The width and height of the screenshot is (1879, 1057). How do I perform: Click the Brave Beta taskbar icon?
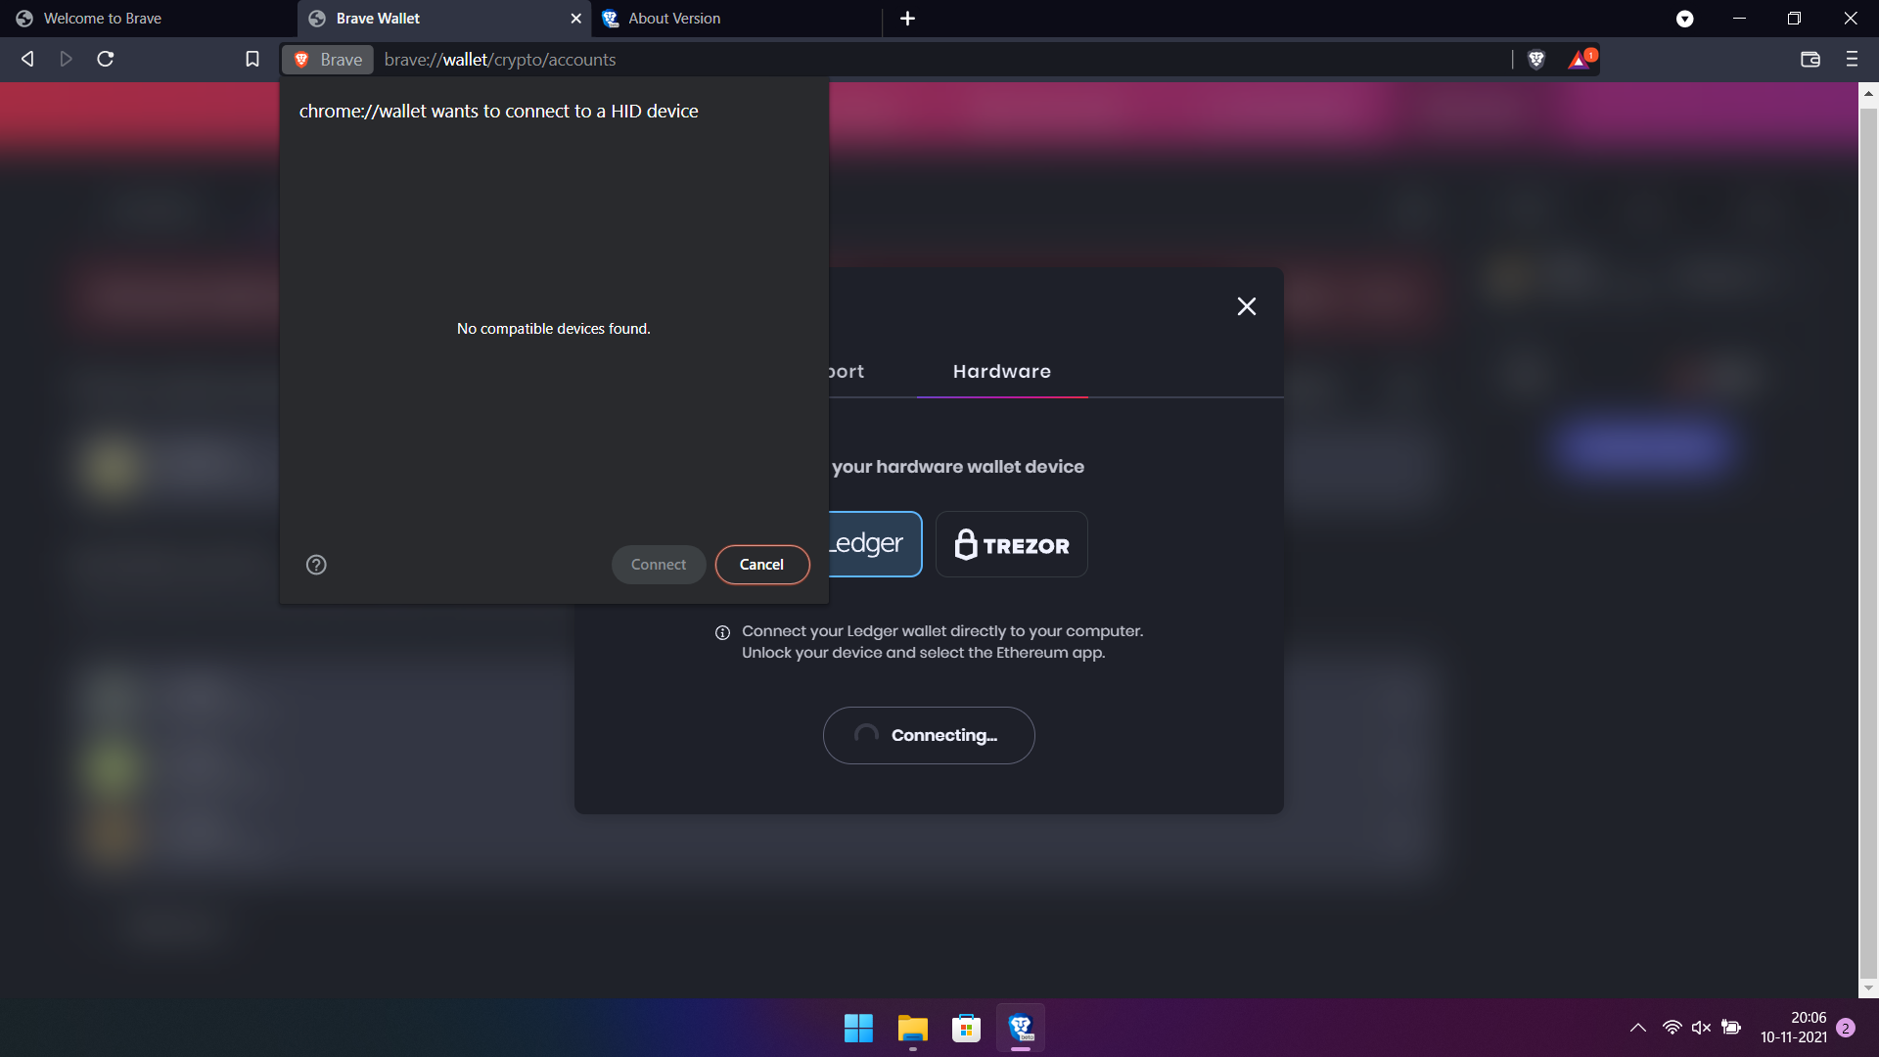pos(1021,1028)
